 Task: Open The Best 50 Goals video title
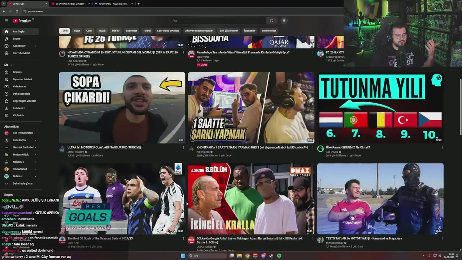(x=100, y=238)
